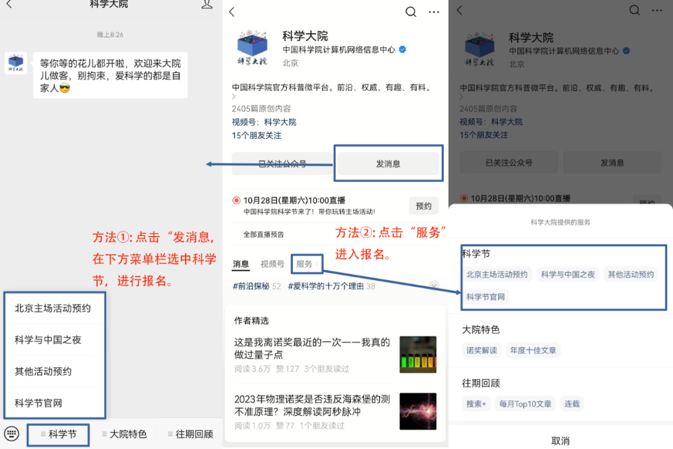Switch to the 消息 tab on the profile page
The height and width of the screenshot is (449, 673).
pyautogui.click(x=241, y=264)
